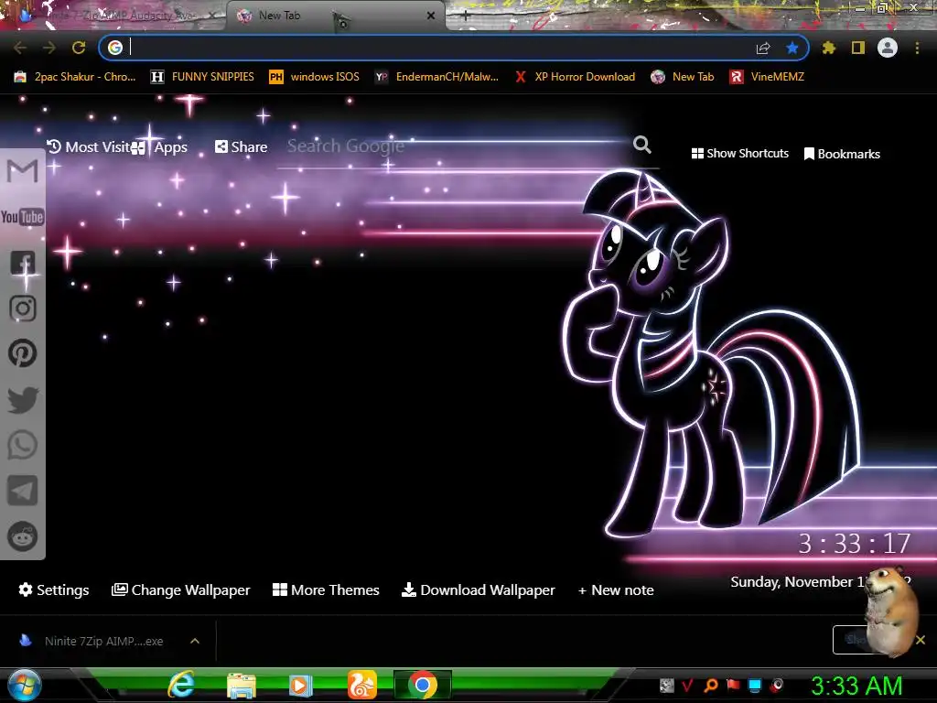Open Chrome three-dot menu
Screen dimensions: 937x703
917,48
